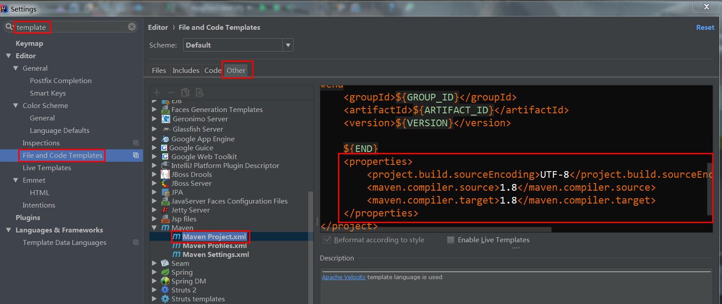Select the Other tab
Viewport: 722px width, 304px height.
coord(236,70)
